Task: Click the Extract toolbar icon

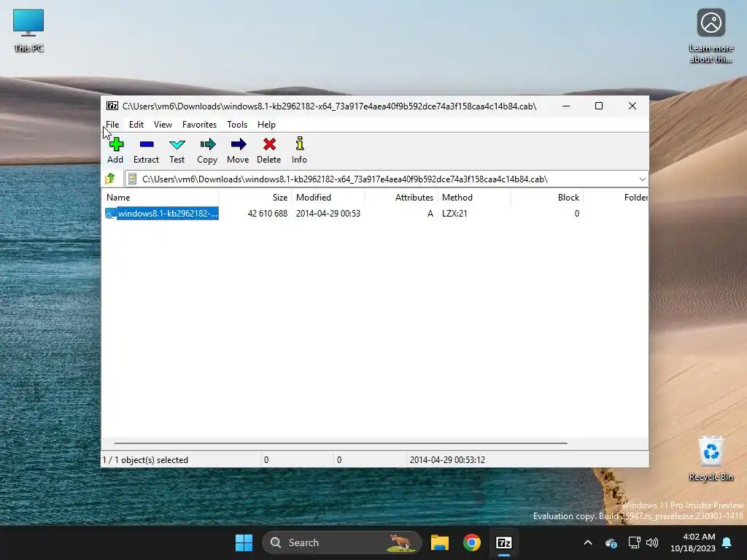Action: click(146, 144)
